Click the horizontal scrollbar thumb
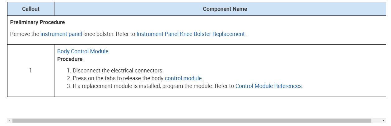 (192, 120)
